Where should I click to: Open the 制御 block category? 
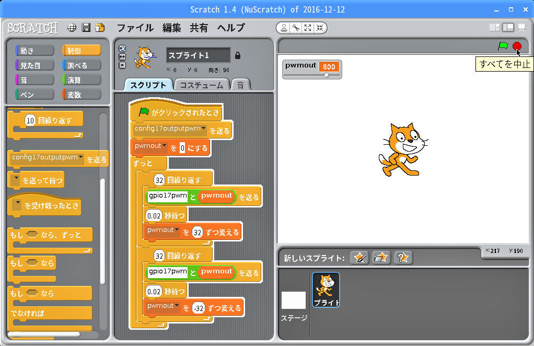pos(82,51)
